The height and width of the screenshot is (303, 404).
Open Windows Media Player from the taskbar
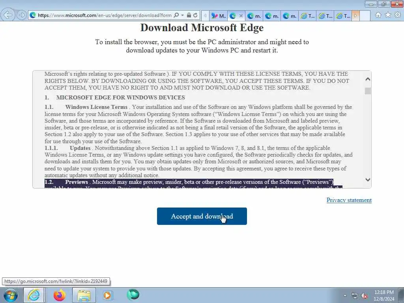[x=107, y=295]
